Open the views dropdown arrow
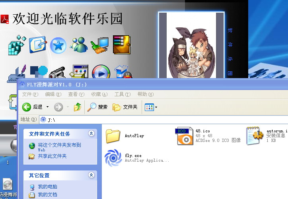 coord(156,107)
